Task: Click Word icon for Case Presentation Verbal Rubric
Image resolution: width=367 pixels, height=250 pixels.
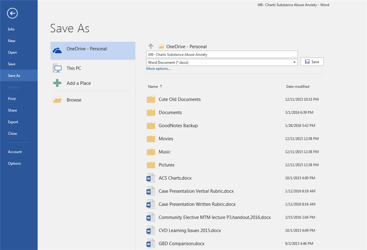Action: coord(151,191)
